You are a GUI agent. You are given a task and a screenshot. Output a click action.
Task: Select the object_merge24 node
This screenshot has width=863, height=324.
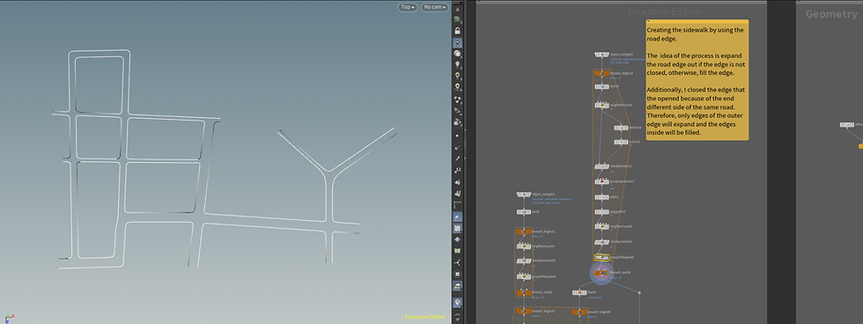coord(601,55)
